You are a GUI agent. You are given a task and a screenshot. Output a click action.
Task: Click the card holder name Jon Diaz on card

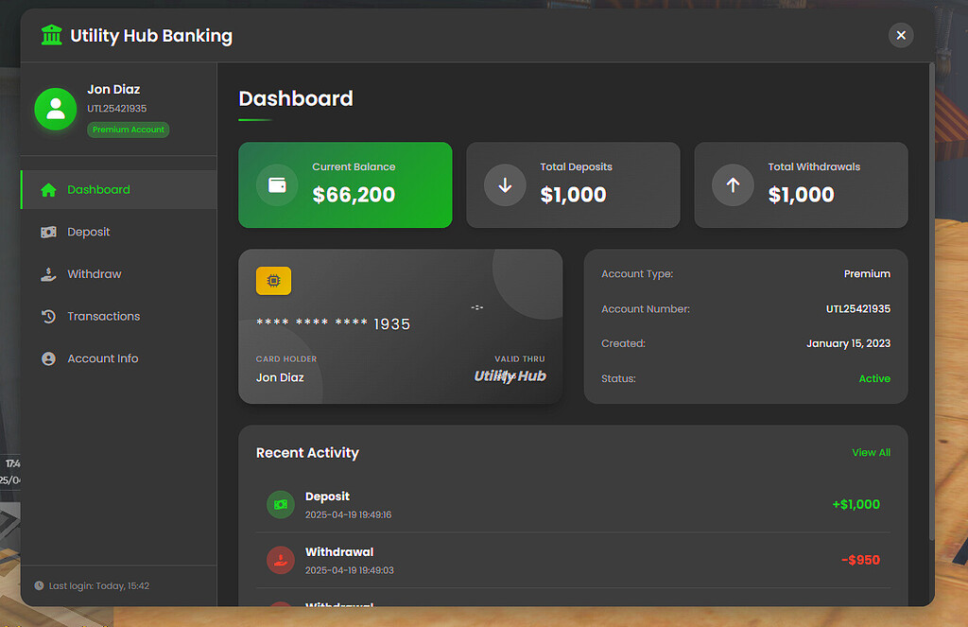click(280, 377)
